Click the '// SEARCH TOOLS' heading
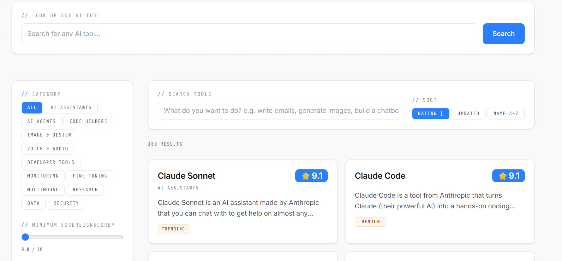Viewport: 562px width, 261px height. point(185,94)
